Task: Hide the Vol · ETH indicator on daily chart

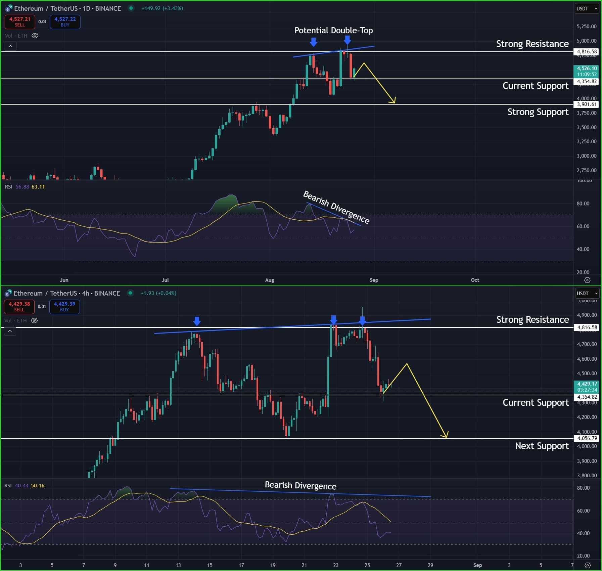Action: click(x=35, y=36)
